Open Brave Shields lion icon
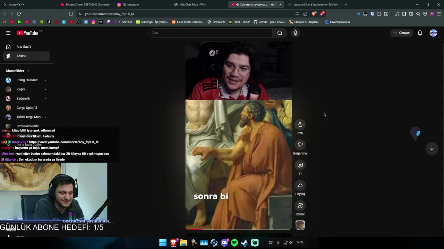444x249 pixels. click(314, 14)
